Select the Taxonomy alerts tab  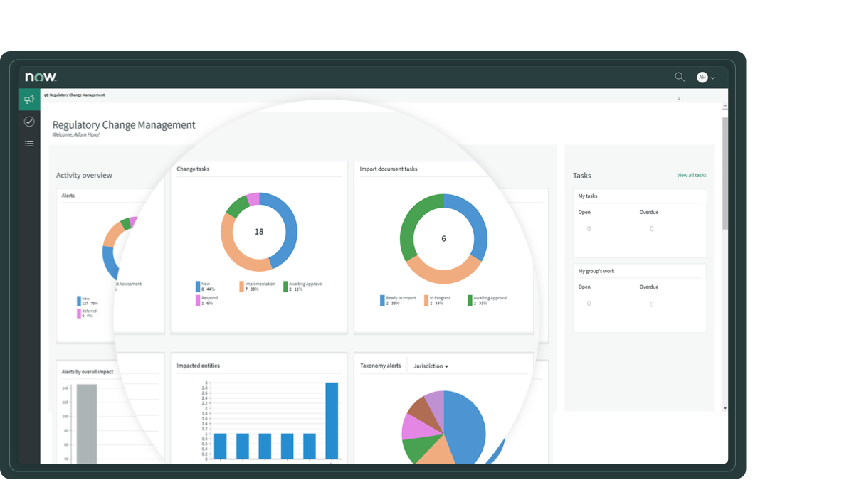point(381,366)
